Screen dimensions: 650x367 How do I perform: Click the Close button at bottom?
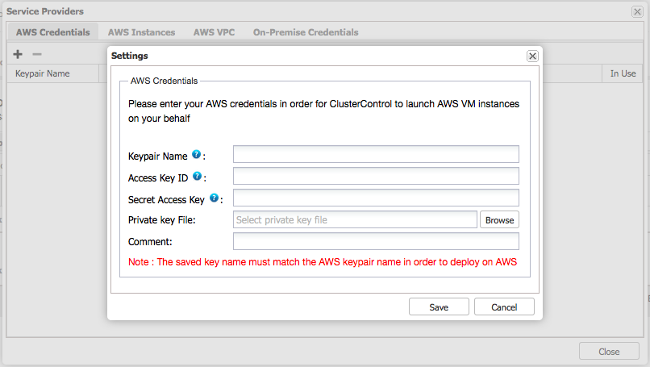(x=609, y=351)
